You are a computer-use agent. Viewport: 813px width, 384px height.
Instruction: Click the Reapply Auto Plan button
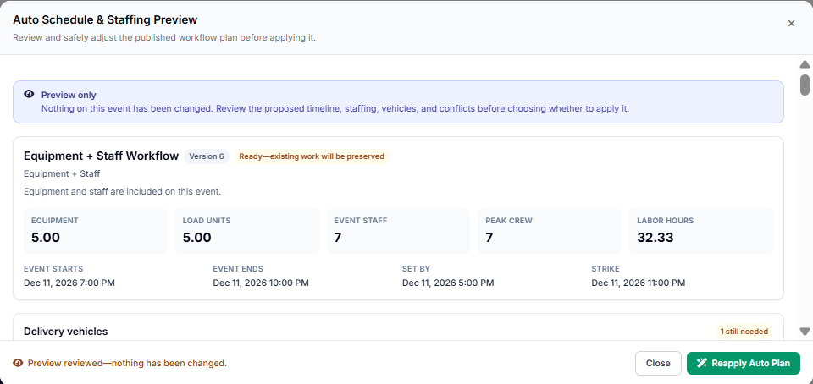[744, 364]
